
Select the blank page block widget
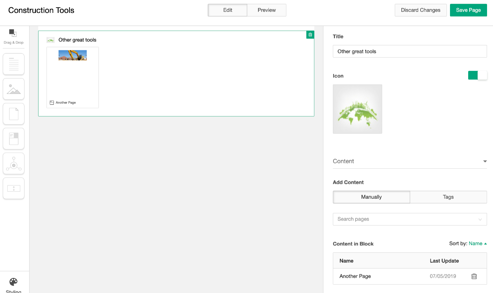[14, 114]
